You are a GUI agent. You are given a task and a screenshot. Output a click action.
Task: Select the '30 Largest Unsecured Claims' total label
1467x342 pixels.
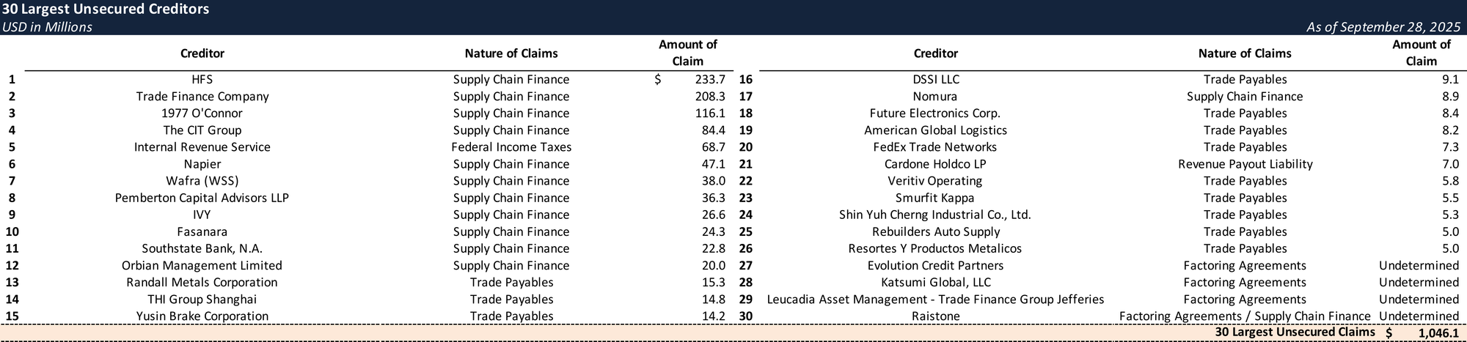point(1295,332)
